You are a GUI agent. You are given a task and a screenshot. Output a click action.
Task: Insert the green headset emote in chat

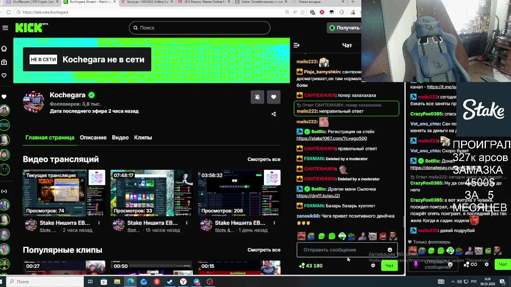click(x=342, y=236)
